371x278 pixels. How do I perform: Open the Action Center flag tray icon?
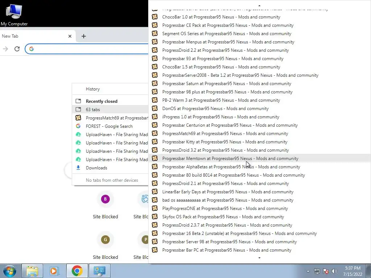[326, 271]
